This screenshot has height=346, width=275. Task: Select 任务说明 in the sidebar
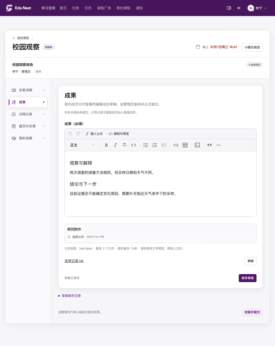point(28,90)
